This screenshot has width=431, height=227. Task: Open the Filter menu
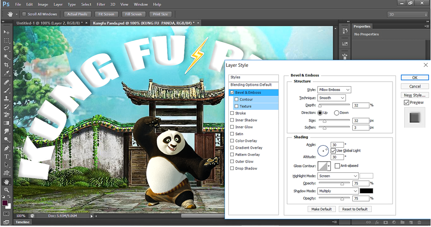pos(101,4)
